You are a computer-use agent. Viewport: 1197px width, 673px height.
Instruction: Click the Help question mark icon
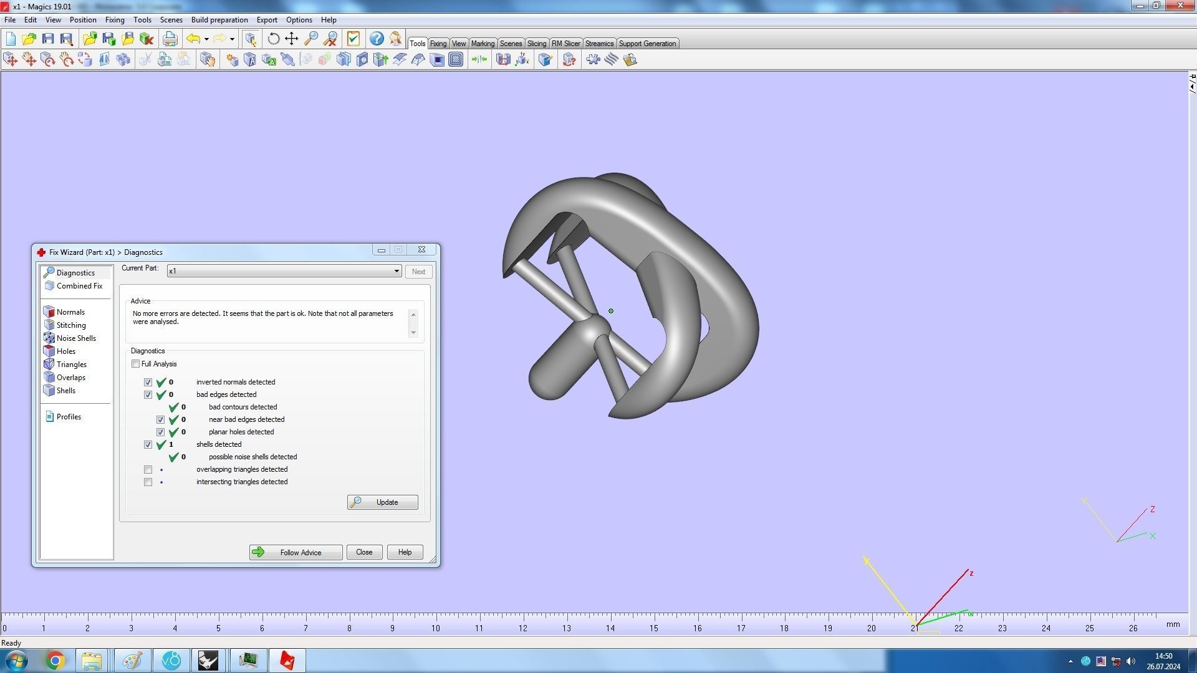[377, 39]
